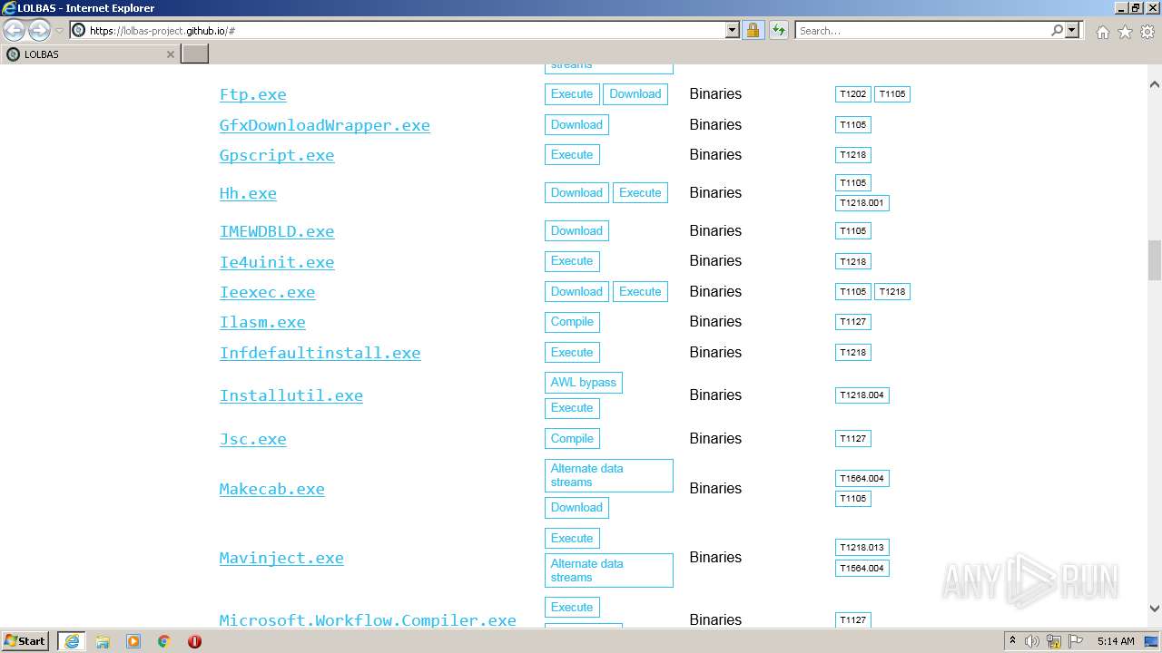Open the Tools gear icon

point(1147,32)
